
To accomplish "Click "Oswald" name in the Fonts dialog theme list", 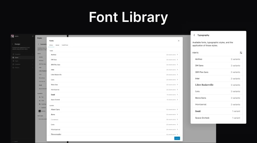I will point(53,94).
